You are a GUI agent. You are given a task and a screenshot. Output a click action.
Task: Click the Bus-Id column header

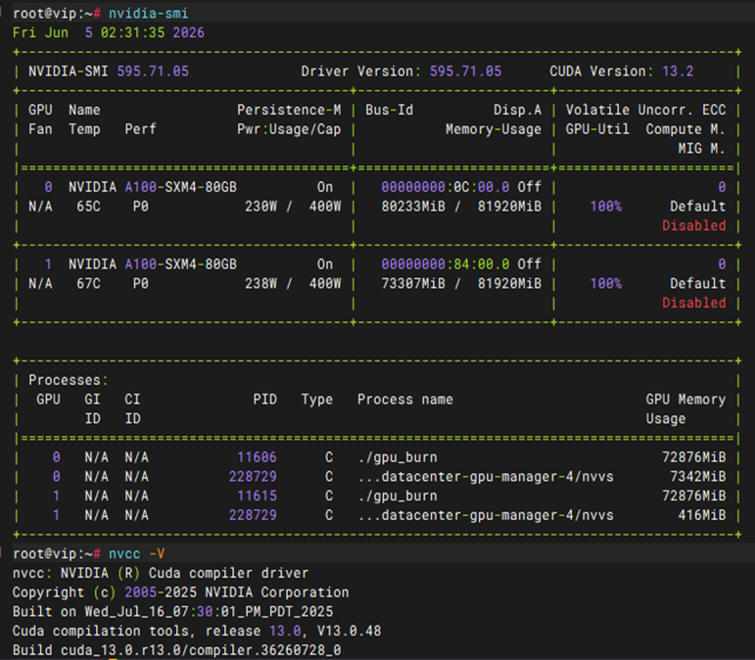(389, 110)
